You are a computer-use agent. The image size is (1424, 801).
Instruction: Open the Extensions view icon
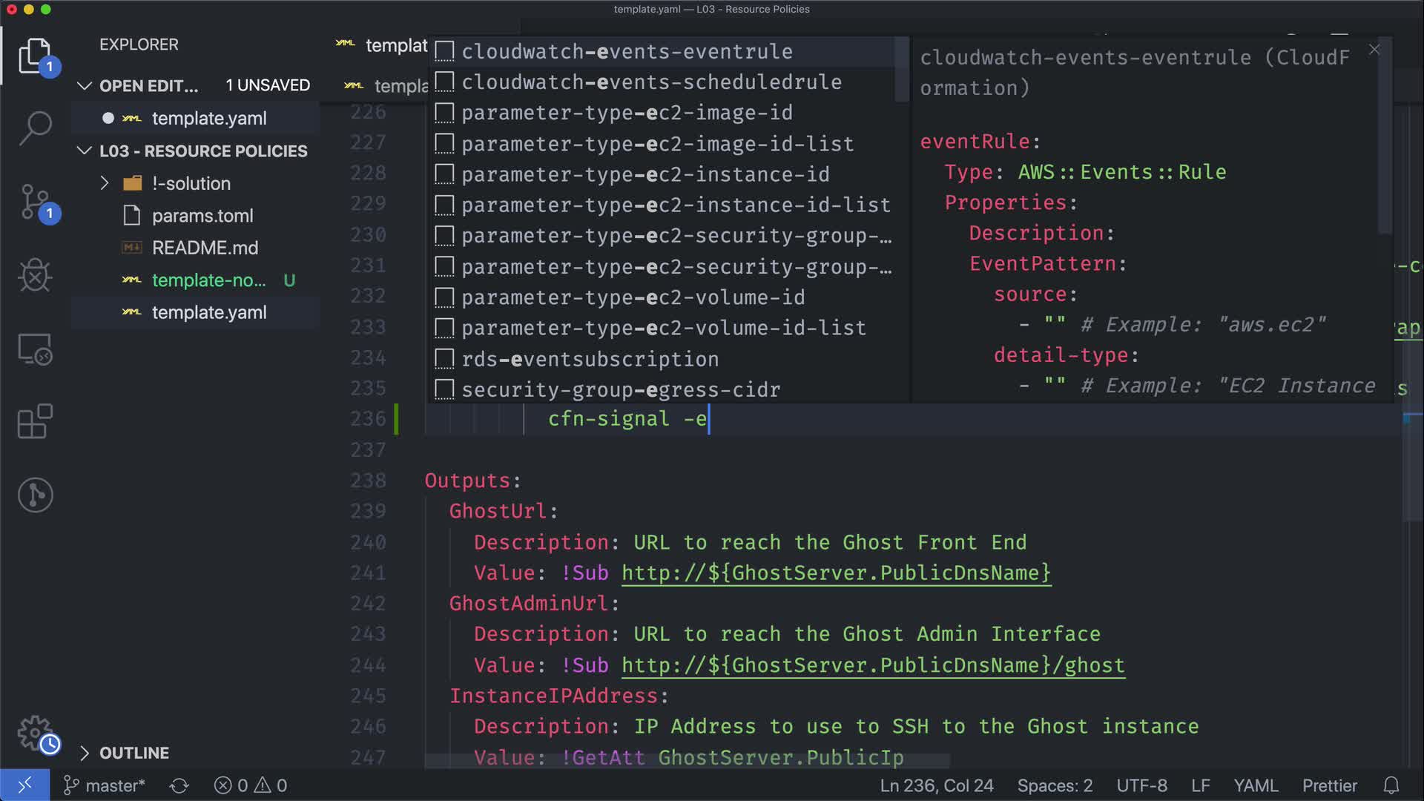[x=35, y=421]
